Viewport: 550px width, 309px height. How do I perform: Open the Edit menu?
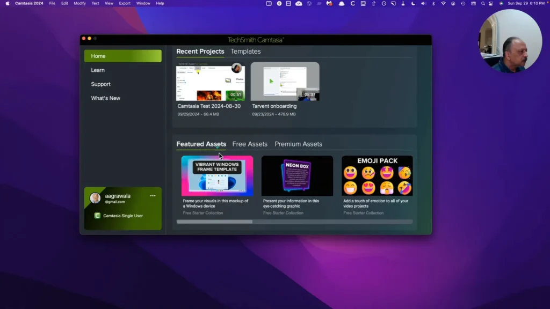(64, 3)
